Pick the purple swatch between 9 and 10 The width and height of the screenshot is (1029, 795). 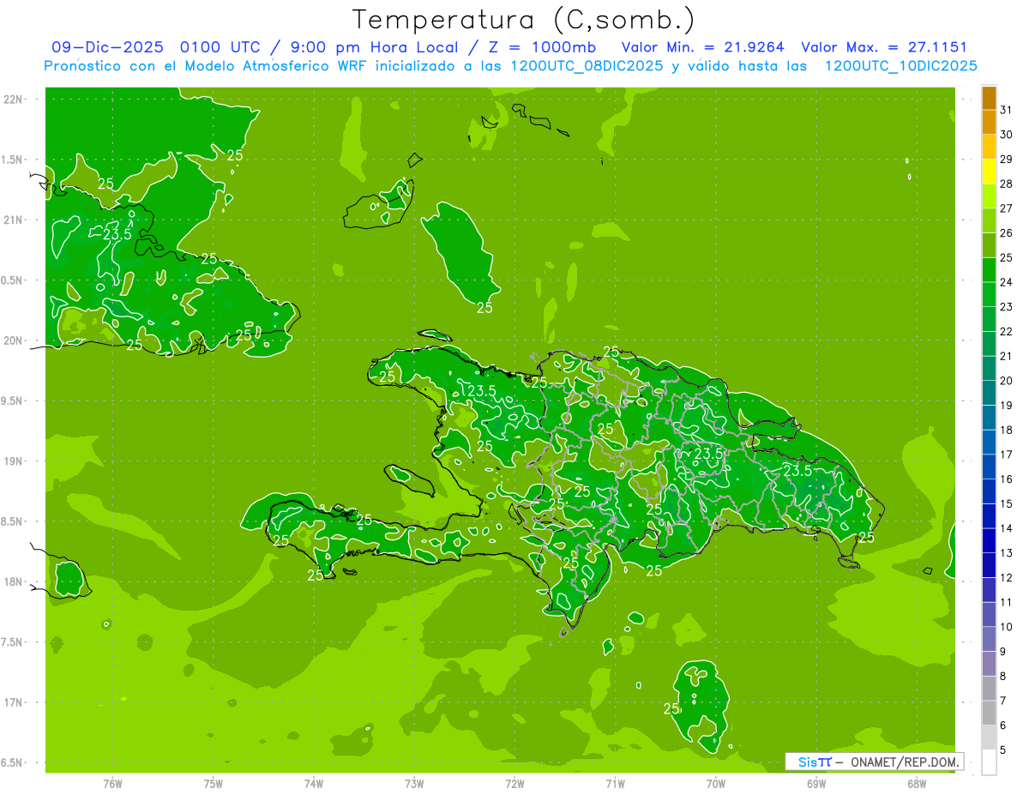tap(989, 639)
